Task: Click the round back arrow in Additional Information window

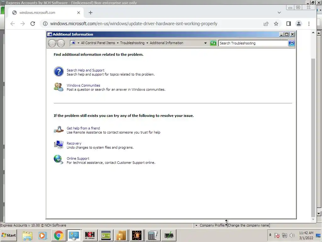Action: coord(52,43)
